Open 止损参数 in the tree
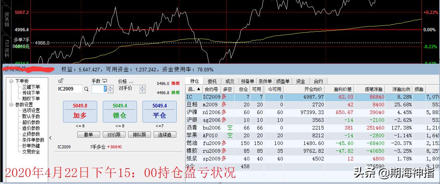 click(31, 134)
